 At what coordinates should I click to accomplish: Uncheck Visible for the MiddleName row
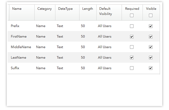coord(151,47)
